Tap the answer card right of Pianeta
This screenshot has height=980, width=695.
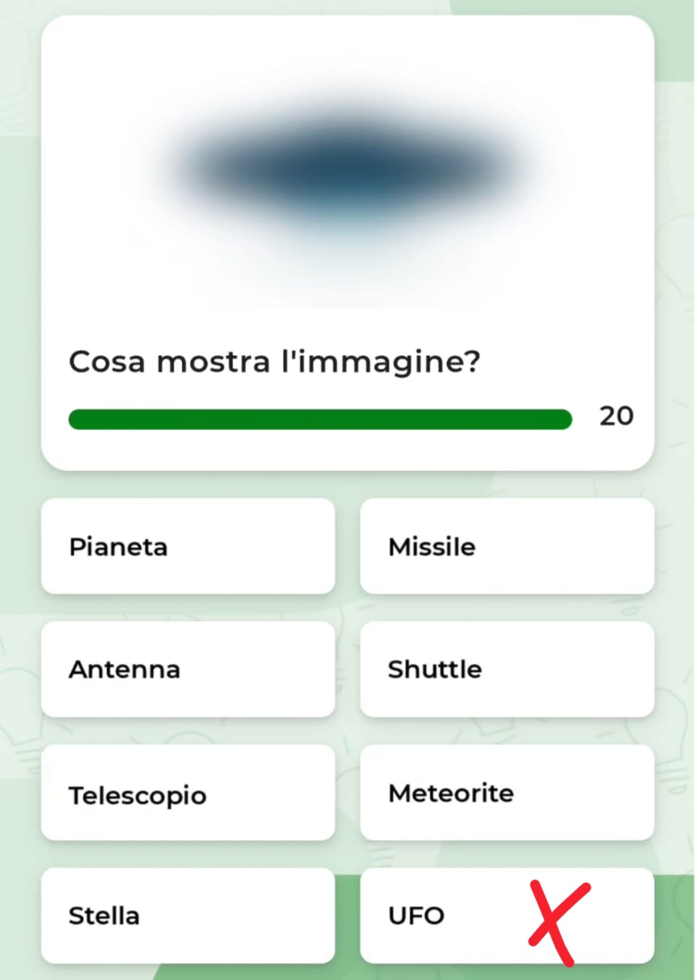(506, 546)
